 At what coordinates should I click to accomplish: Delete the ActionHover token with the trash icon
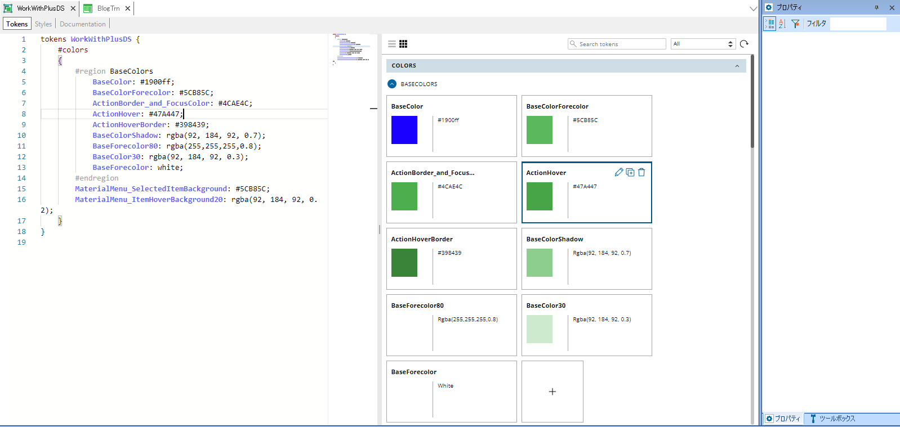641,172
